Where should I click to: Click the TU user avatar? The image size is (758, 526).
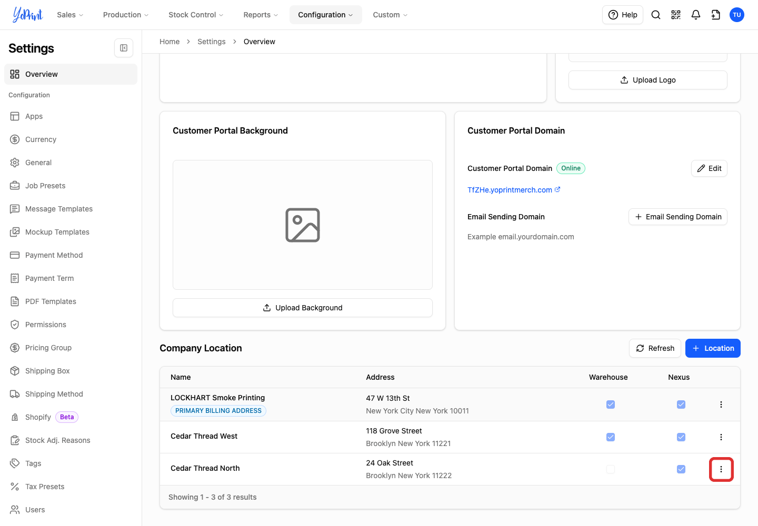[x=737, y=15]
